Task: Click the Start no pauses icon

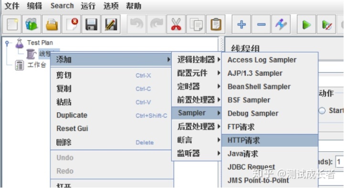Action: tap(326, 24)
